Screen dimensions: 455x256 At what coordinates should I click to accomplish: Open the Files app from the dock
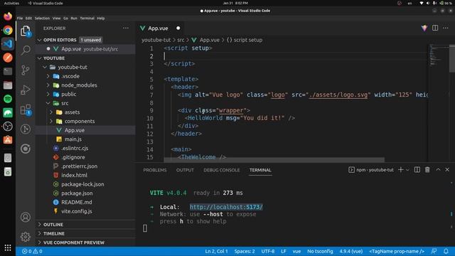(x=8, y=85)
